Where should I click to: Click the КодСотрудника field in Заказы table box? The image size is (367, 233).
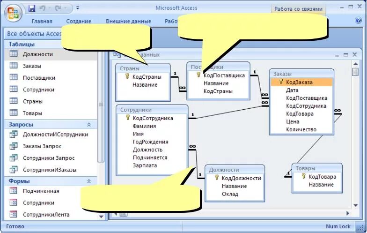tap(306, 106)
